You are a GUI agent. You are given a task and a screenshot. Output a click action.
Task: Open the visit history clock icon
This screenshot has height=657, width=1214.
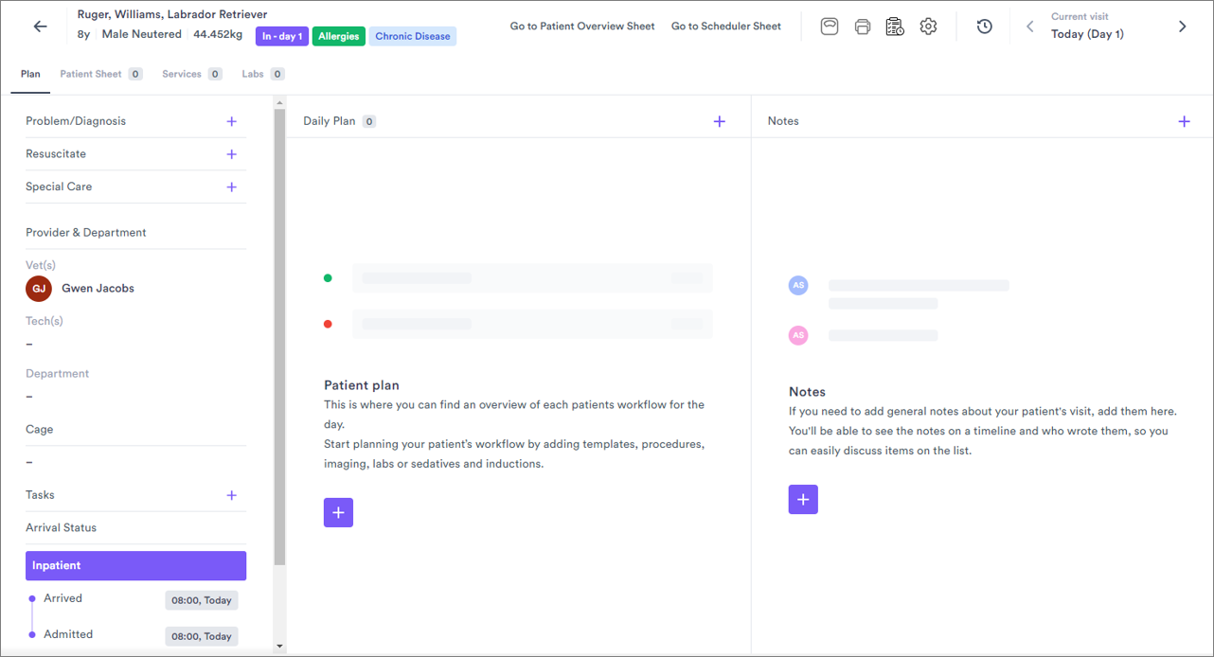[x=985, y=27]
